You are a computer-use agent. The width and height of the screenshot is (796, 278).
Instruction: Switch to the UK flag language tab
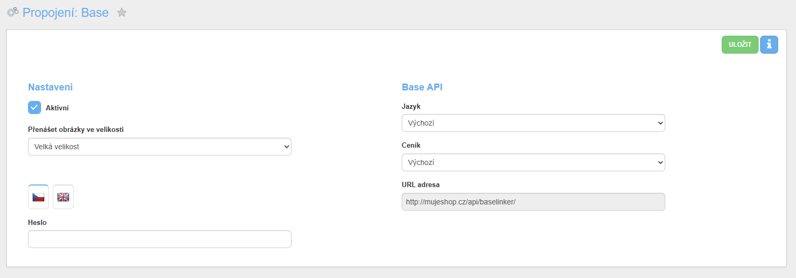pos(63,197)
